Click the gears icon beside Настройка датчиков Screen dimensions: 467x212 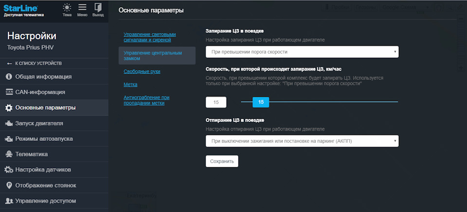(x=9, y=170)
